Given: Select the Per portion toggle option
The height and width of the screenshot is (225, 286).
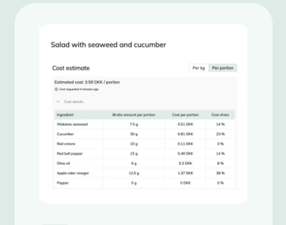Looking at the screenshot, I should (223, 68).
